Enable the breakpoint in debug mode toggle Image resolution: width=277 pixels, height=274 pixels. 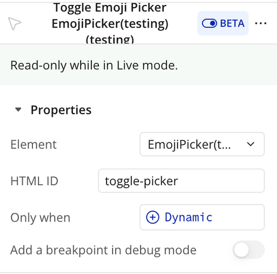(x=248, y=250)
